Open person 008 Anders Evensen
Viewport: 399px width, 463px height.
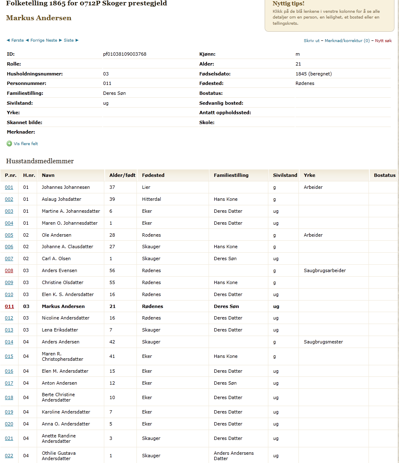pos(9,270)
